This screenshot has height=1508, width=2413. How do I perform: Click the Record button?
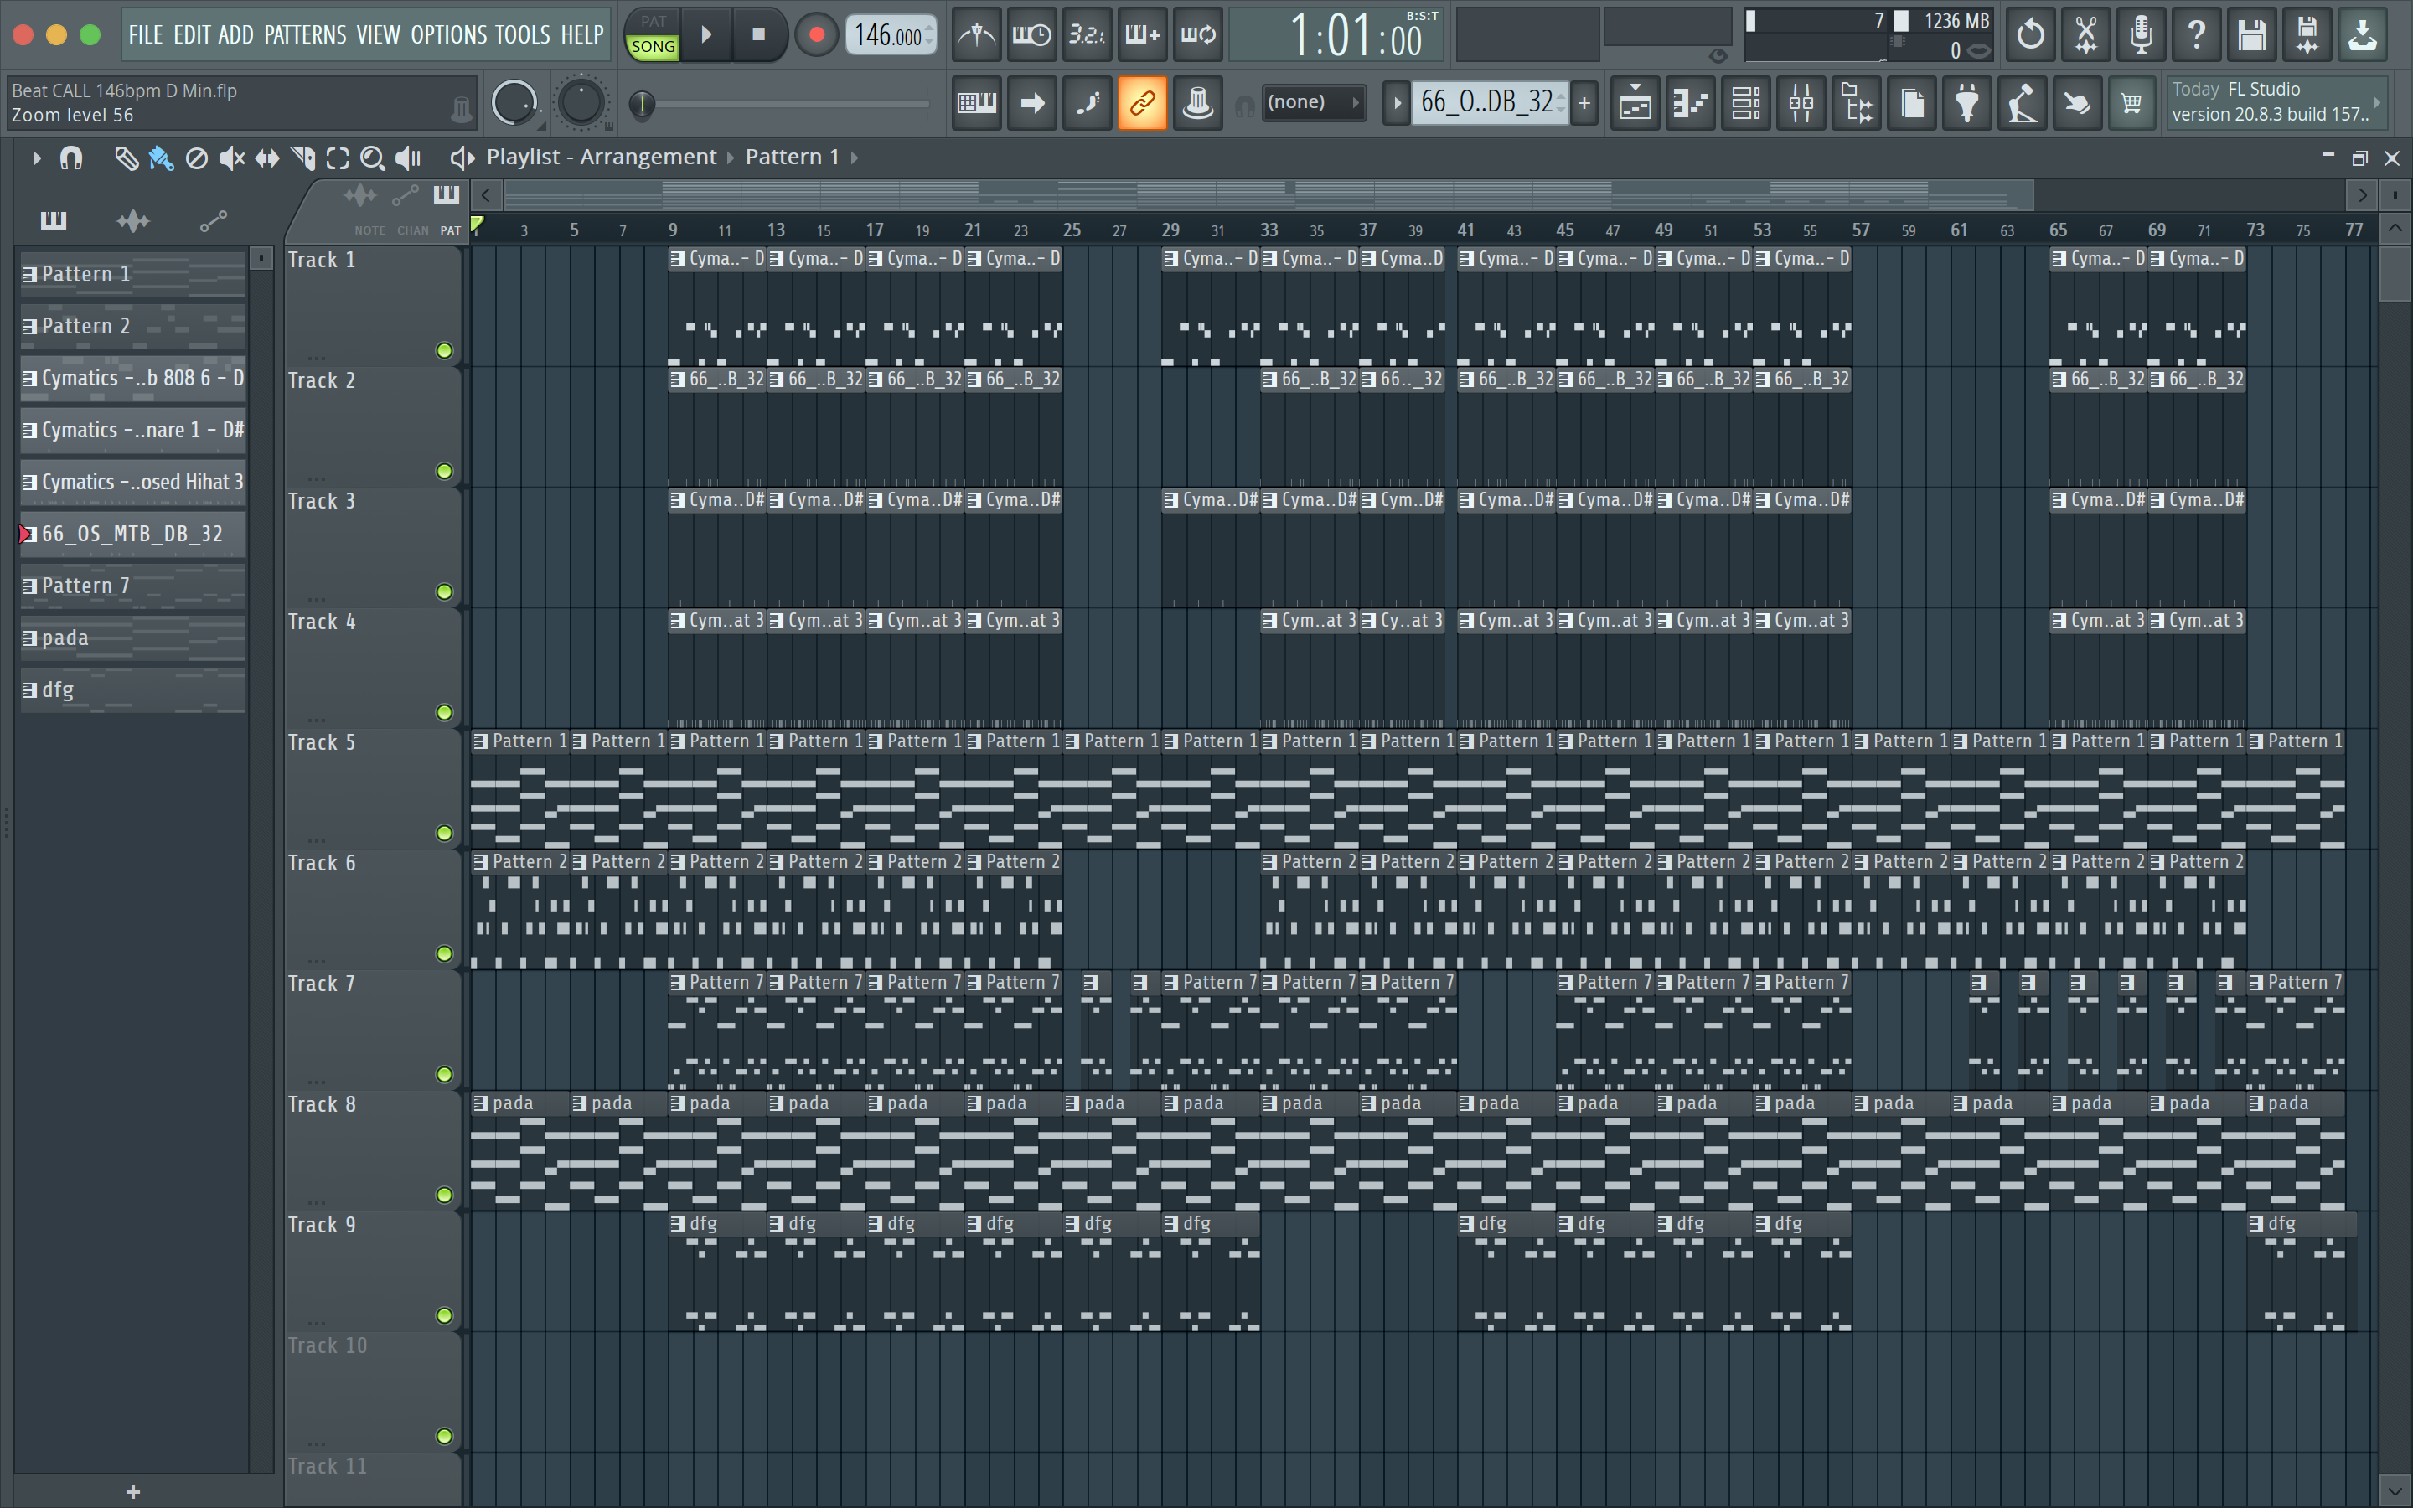click(x=817, y=35)
